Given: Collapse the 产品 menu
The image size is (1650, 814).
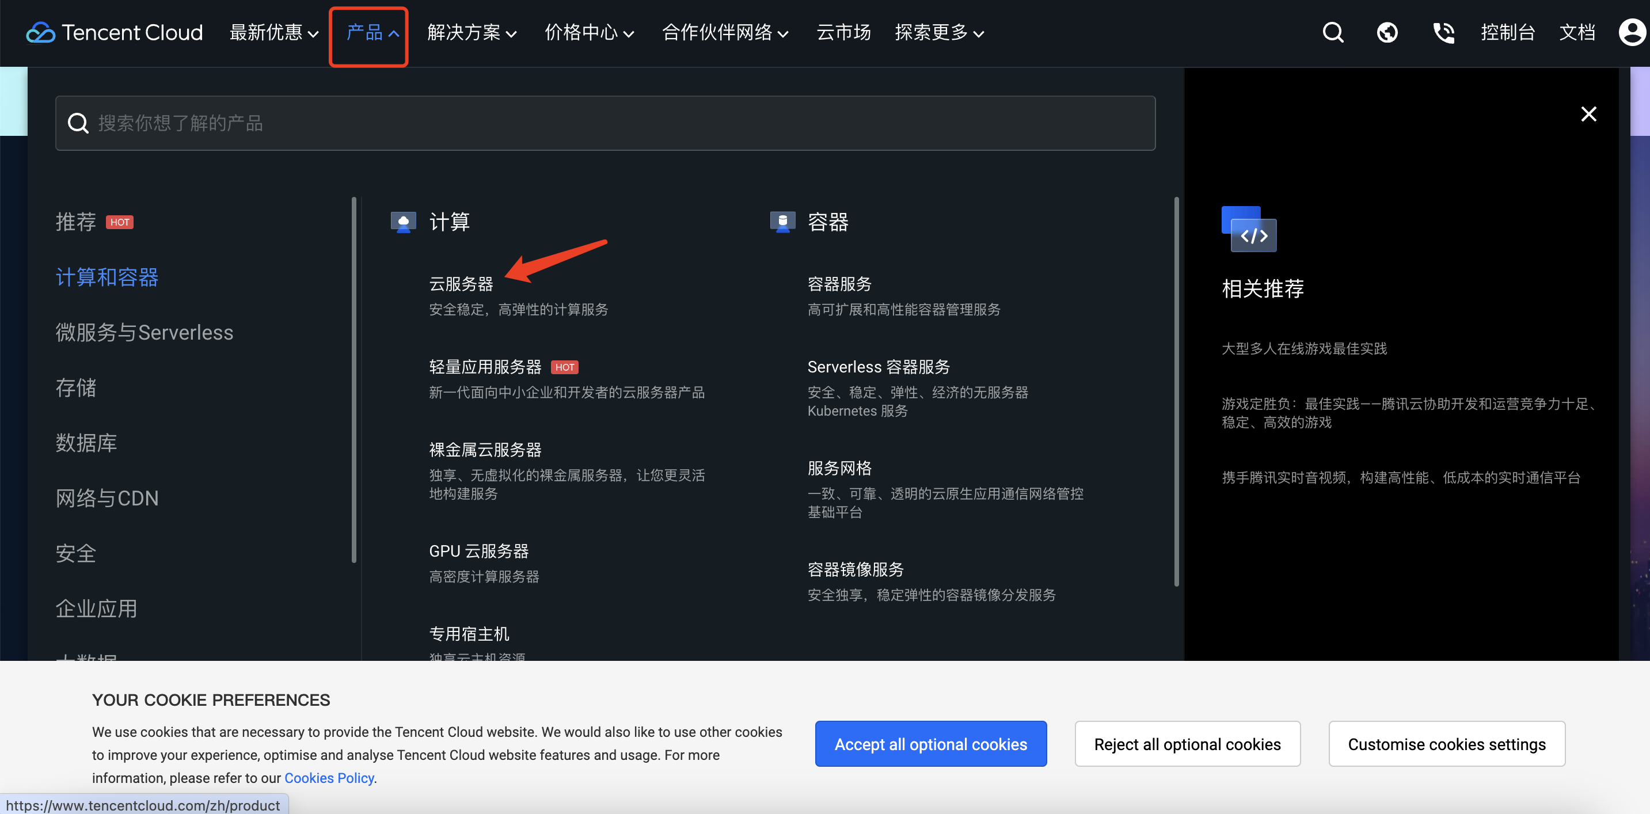Looking at the screenshot, I should pyautogui.click(x=371, y=33).
